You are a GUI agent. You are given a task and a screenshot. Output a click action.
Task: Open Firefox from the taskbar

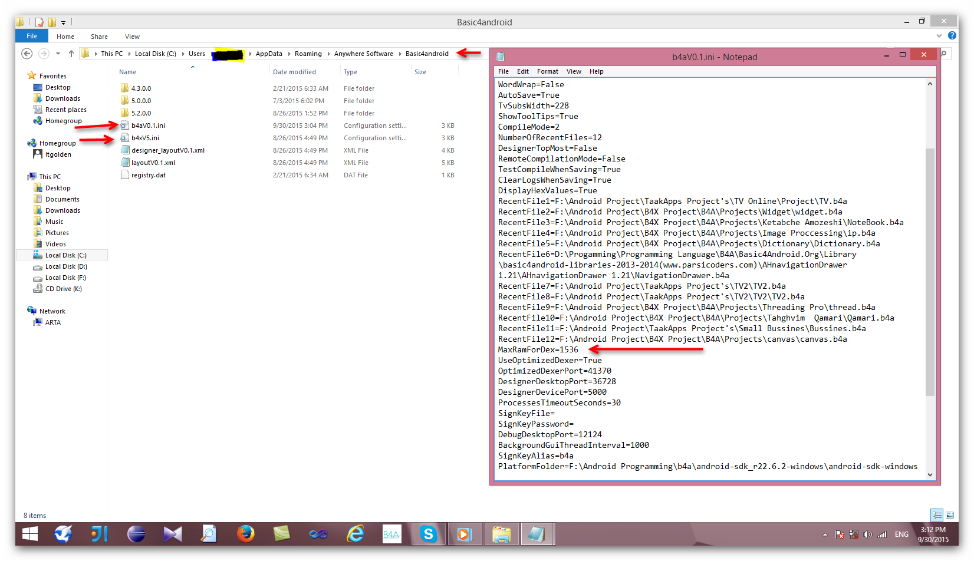coord(246,534)
